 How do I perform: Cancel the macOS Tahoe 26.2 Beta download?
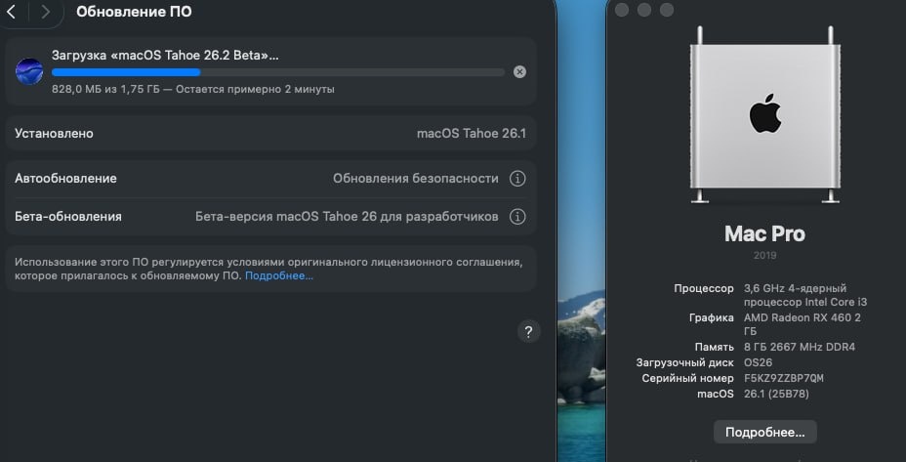point(519,71)
